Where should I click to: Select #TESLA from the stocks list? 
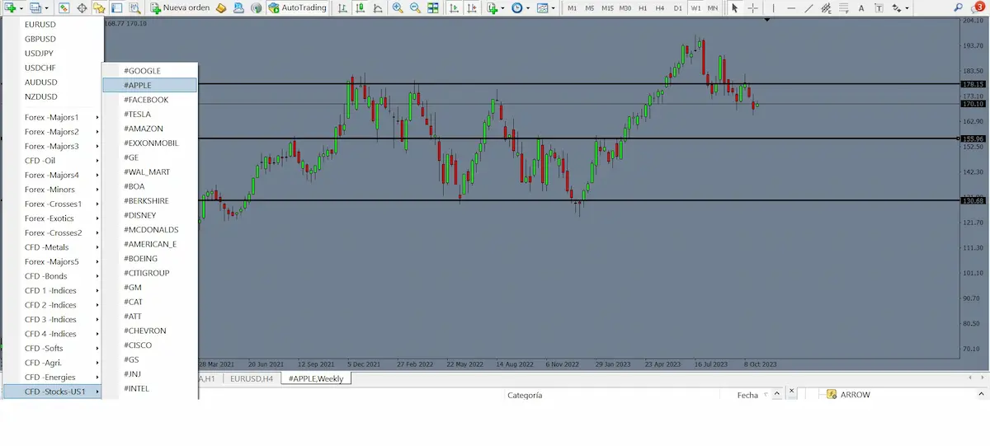[x=137, y=115]
